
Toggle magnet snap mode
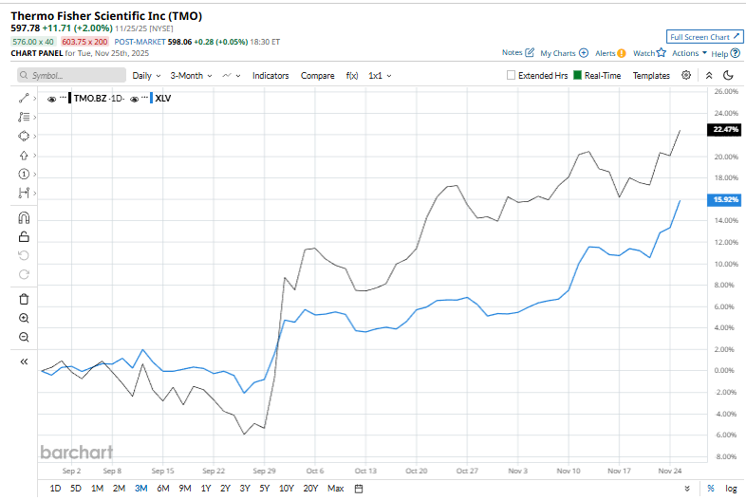[x=24, y=217]
